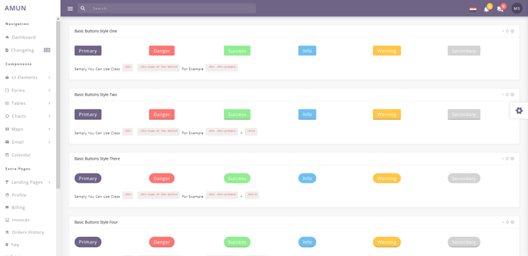Image resolution: width=528 pixels, height=256 pixels.
Task: Open Orders History page
Action: click(x=28, y=232)
